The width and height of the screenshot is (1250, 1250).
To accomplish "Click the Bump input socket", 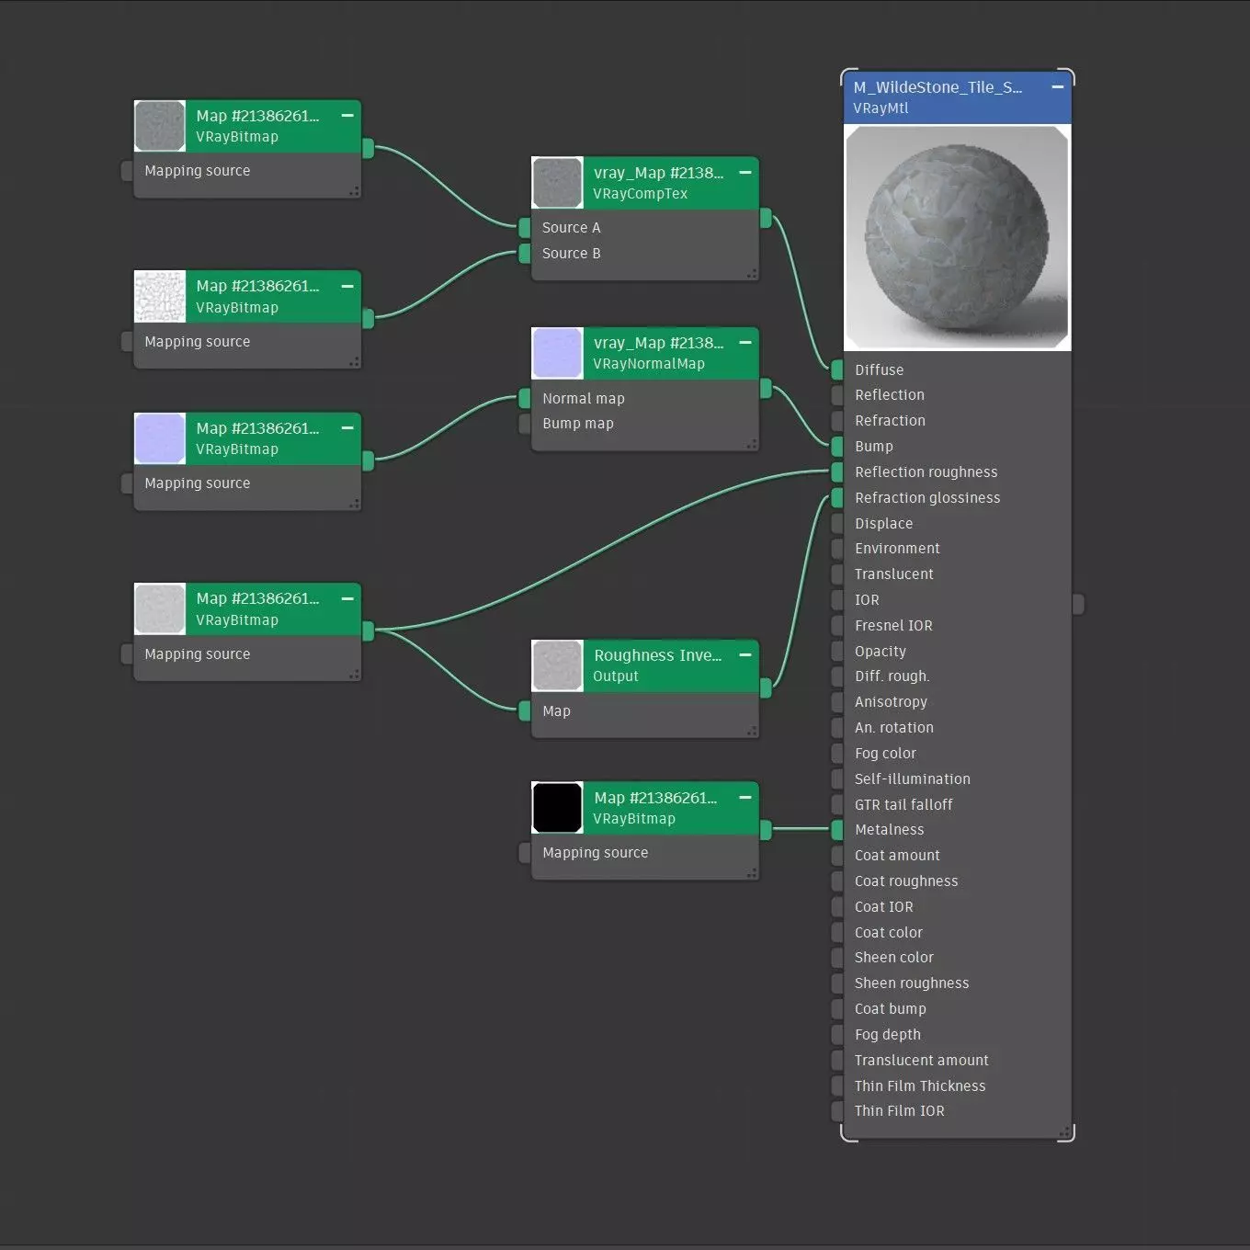I will (837, 447).
